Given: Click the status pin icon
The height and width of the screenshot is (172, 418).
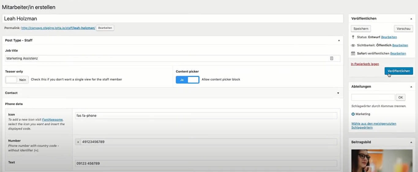Looking at the screenshot, I should point(353,37).
